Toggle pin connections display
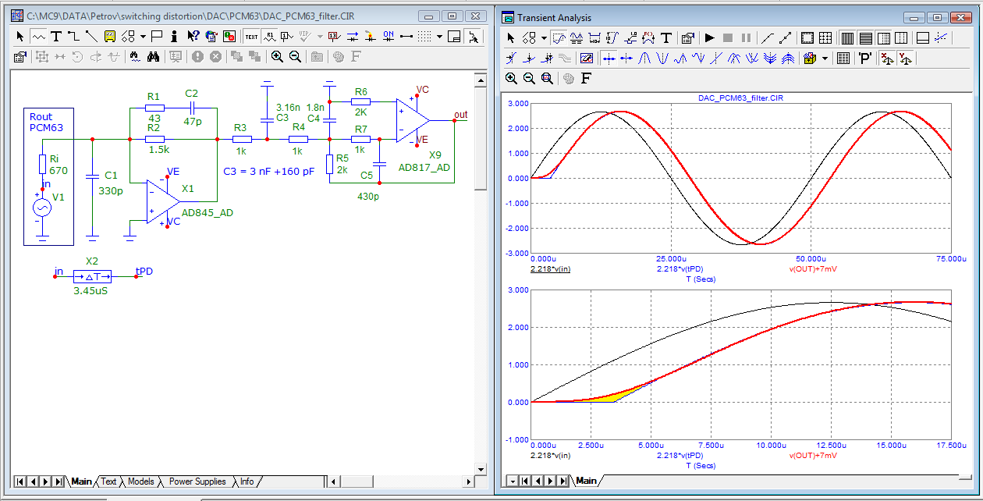The image size is (983, 501). pyautogui.click(x=406, y=37)
